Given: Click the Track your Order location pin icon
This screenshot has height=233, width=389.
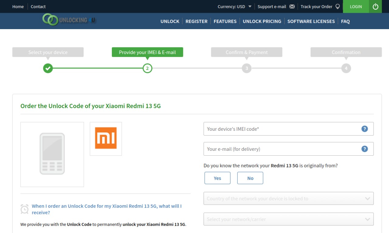Looking at the screenshot, I should 337,7.
